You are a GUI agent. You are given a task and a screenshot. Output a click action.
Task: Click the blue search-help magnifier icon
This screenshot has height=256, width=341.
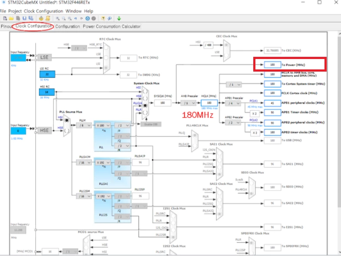(x=109, y=19)
